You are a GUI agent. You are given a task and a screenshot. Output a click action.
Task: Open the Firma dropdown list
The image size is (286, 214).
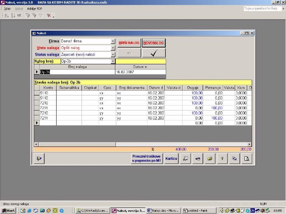[113, 41]
